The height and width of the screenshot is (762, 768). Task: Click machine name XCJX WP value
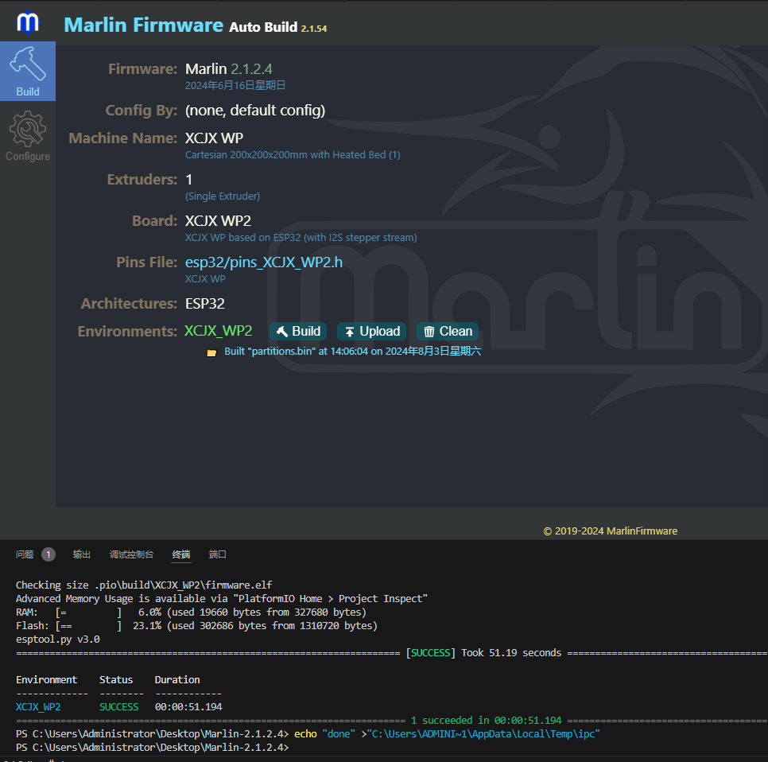point(214,138)
